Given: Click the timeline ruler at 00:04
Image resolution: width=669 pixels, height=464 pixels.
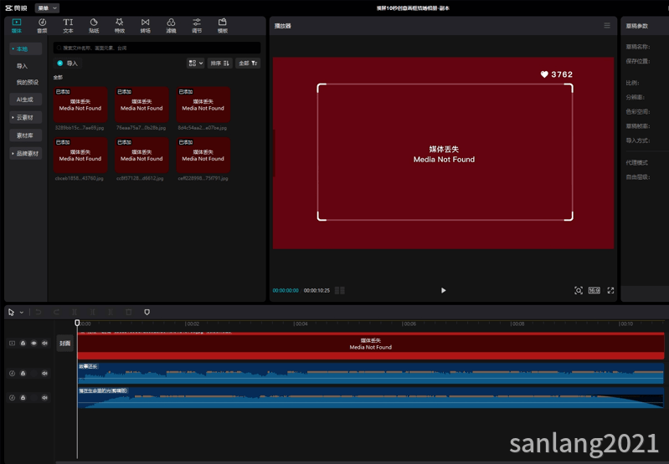Looking at the screenshot, I should pyautogui.click(x=301, y=324).
